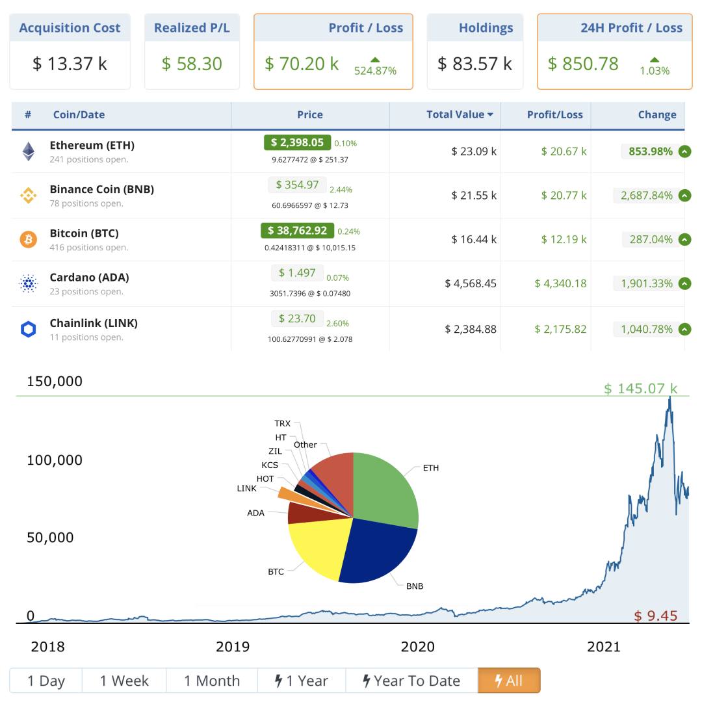Select the Year To Date range
Screen dimensions: 702x702
tap(411, 681)
